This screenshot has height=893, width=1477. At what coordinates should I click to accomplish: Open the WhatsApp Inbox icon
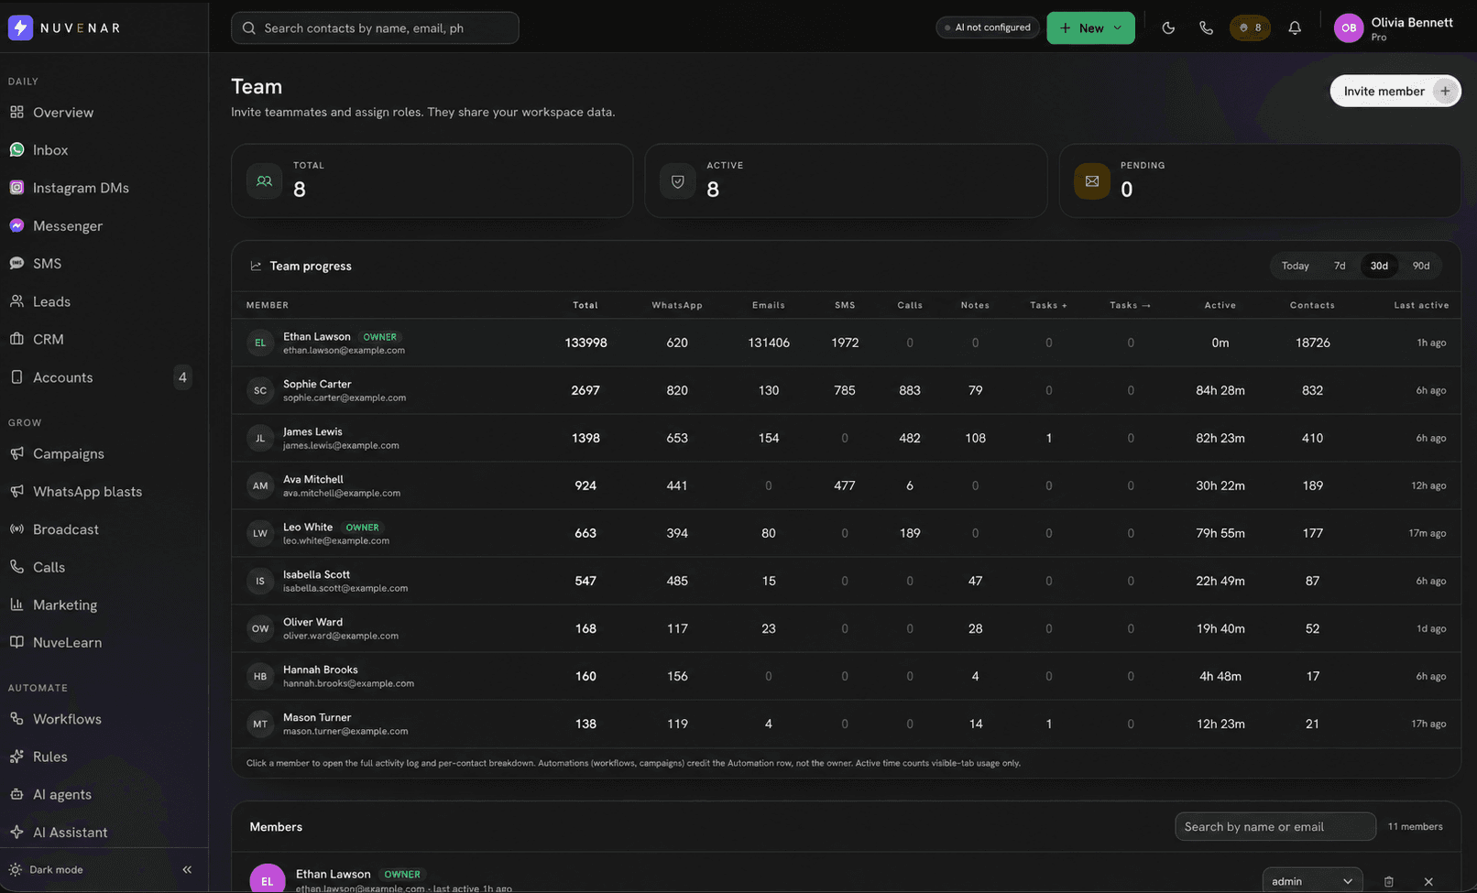pyautogui.click(x=16, y=149)
